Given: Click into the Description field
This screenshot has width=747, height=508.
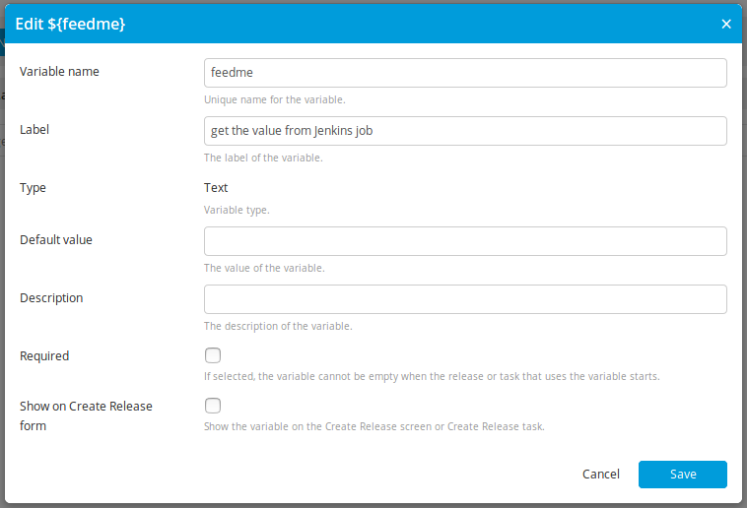Looking at the screenshot, I should (x=465, y=299).
